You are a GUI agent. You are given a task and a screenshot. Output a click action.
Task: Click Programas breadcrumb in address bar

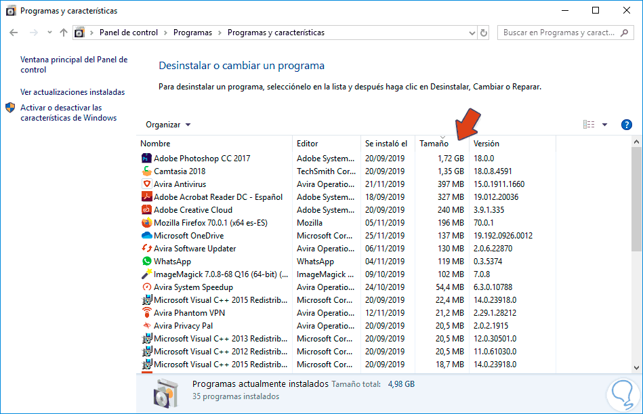192,33
